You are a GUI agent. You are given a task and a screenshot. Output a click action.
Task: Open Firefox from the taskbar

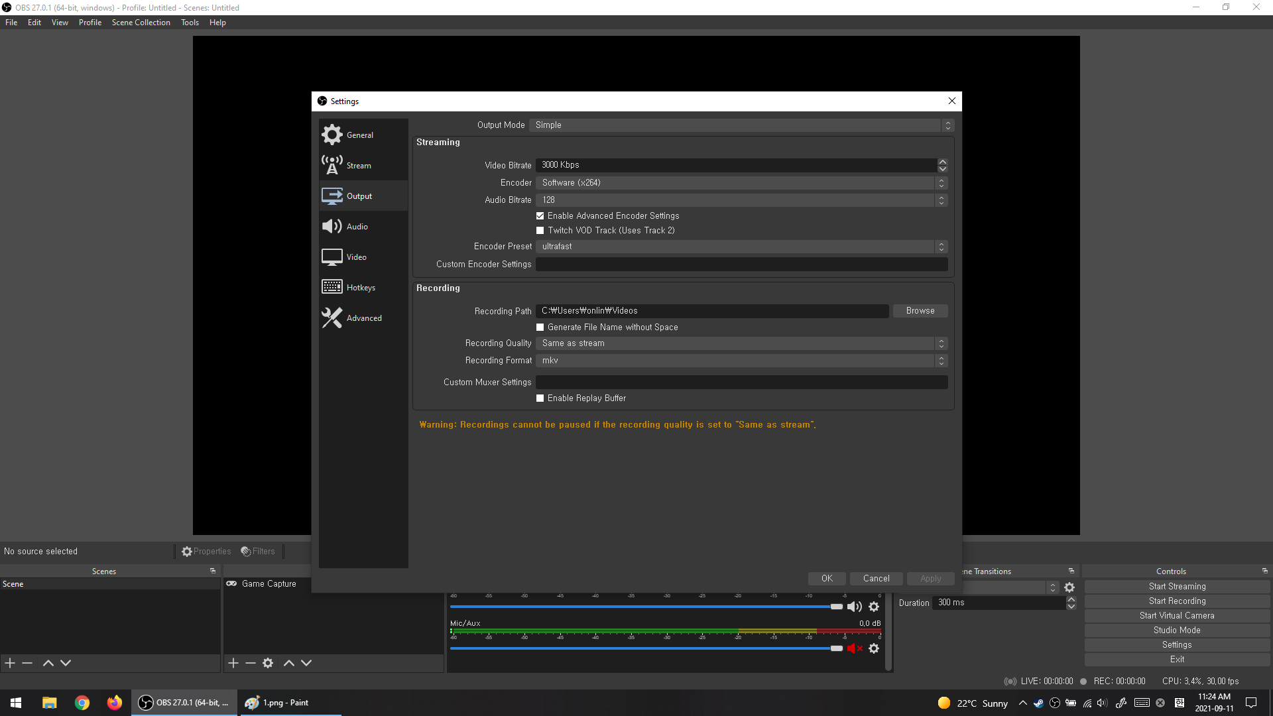pos(114,703)
